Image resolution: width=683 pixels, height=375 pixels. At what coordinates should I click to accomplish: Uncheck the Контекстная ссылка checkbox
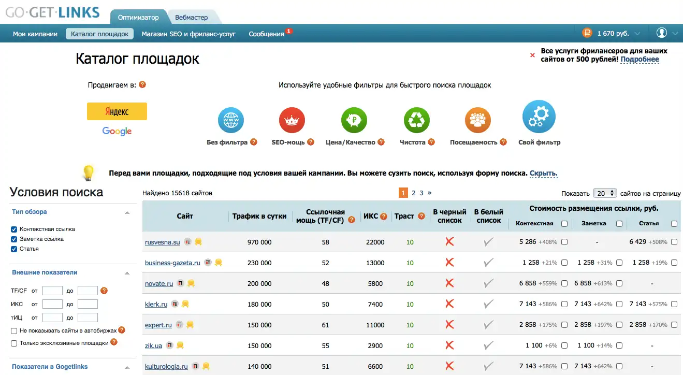14,229
